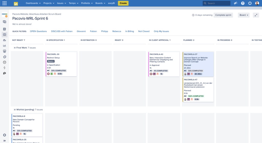Open the Board dropdown button
Screen dimensions: 262x143
coord(244,15)
